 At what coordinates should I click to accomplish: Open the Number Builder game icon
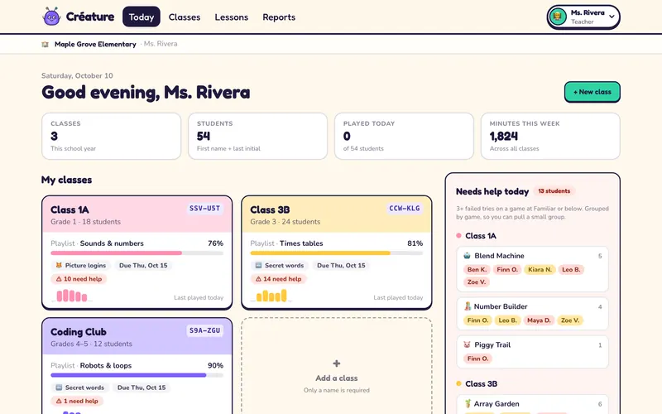468,306
